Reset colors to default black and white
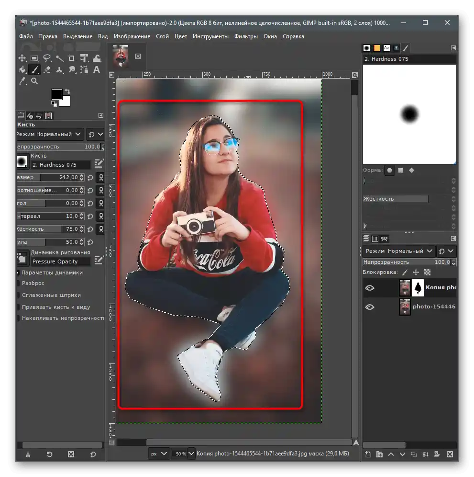The width and height of the screenshot is (474, 477). point(54,104)
